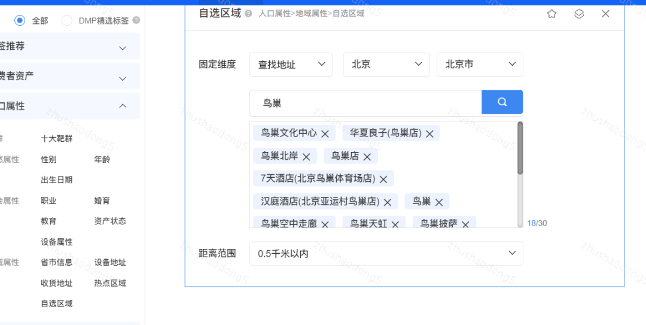Click the blue search magnifier button
This screenshot has height=325, width=646.
502,102
